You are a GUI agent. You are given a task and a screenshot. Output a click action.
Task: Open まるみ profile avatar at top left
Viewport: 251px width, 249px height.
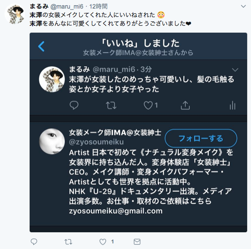(x=15, y=14)
